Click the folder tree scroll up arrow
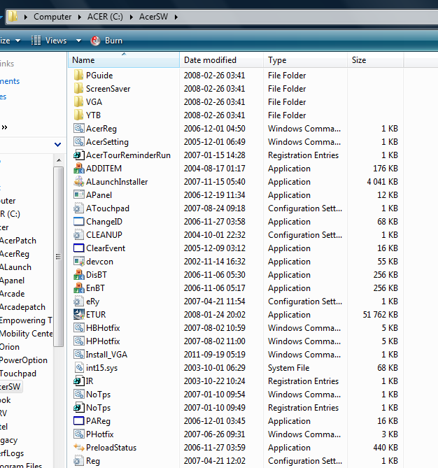The image size is (438, 468). tap(59, 160)
